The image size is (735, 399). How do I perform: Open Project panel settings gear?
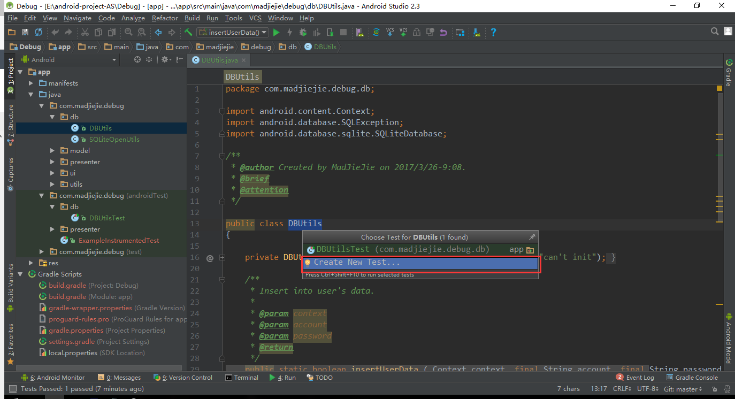[x=165, y=59]
